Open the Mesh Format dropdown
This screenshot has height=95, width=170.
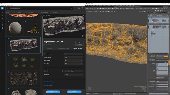[x=74, y=60]
